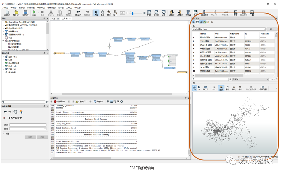The width and height of the screenshot is (282, 173).
Task: Click the zoom-out minus button beside slider
Action: [x=127, y=13]
